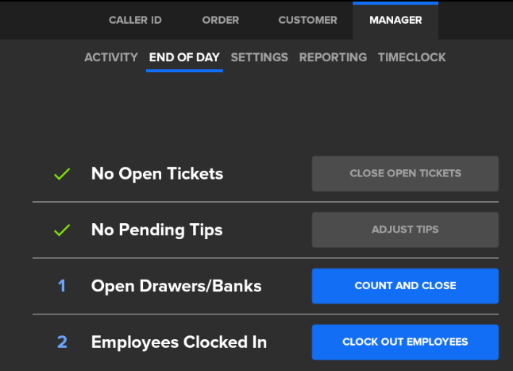The width and height of the screenshot is (513, 371).
Task: Select the Open Drawers/Banks label
Action: point(176,286)
